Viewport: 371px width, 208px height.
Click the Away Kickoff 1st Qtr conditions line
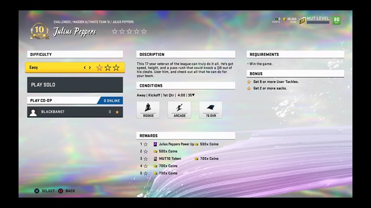pos(166,95)
